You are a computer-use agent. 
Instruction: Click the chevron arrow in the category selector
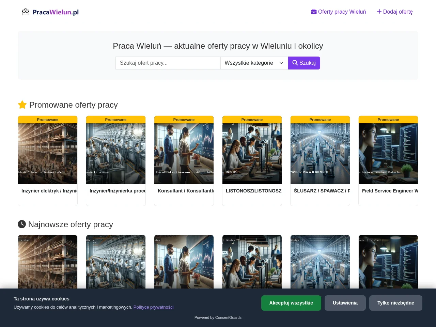(x=281, y=63)
